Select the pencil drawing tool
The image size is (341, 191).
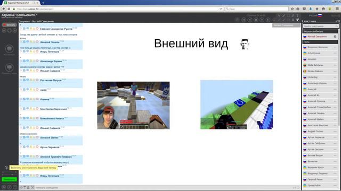283,15
